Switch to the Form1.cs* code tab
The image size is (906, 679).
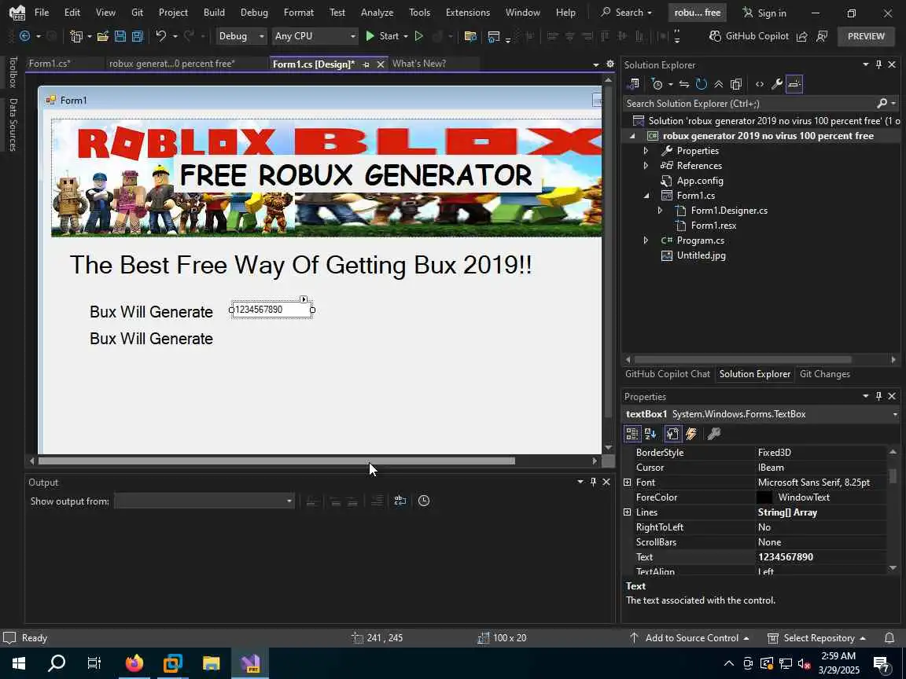click(x=50, y=64)
